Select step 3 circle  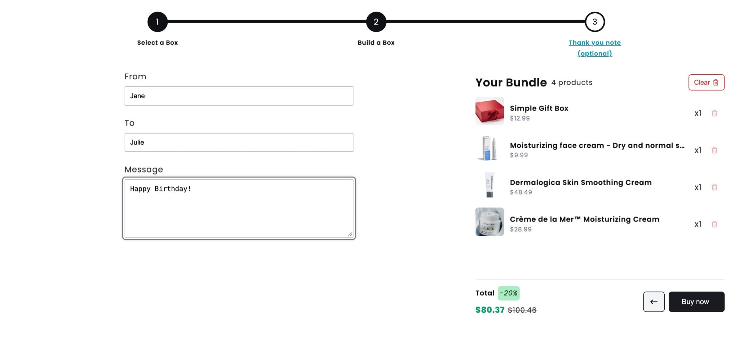click(595, 22)
